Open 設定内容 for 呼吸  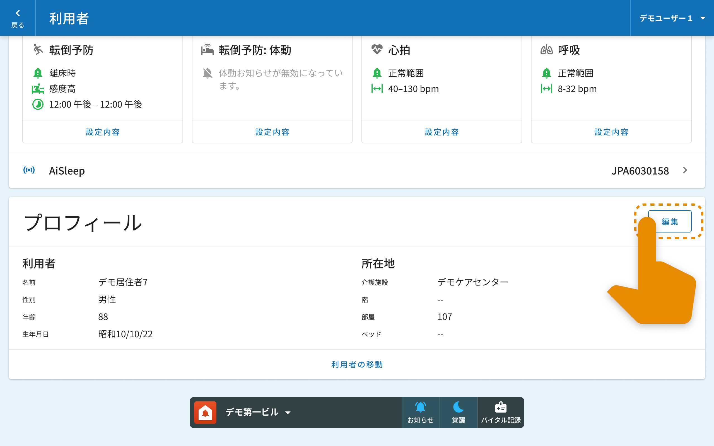[x=611, y=132]
